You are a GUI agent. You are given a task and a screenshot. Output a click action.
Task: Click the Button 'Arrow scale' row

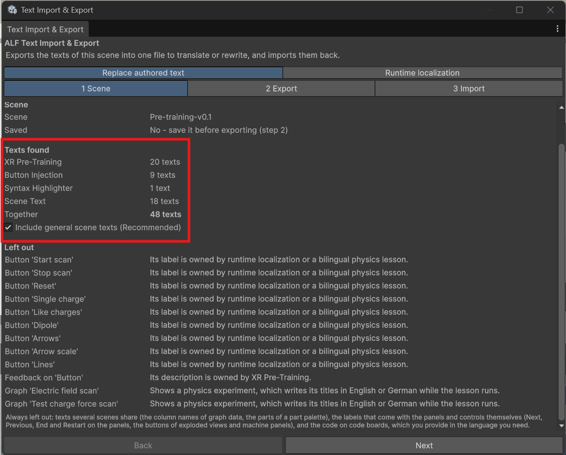[206, 352]
